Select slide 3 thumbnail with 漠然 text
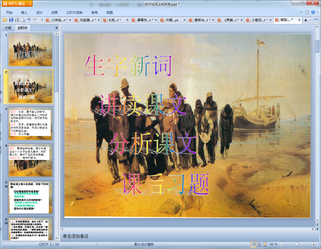This screenshot has height=249, width=321. 30,124
